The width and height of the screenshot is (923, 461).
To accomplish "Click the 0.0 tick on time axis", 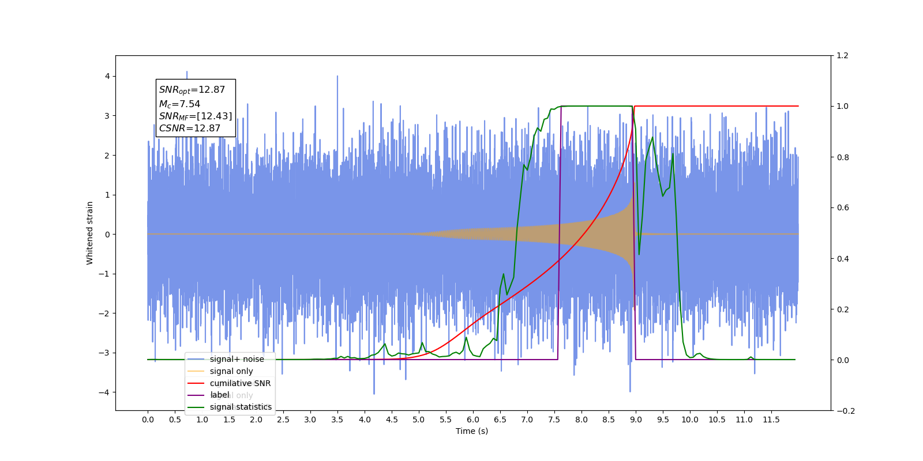I will click(x=148, y=420).
